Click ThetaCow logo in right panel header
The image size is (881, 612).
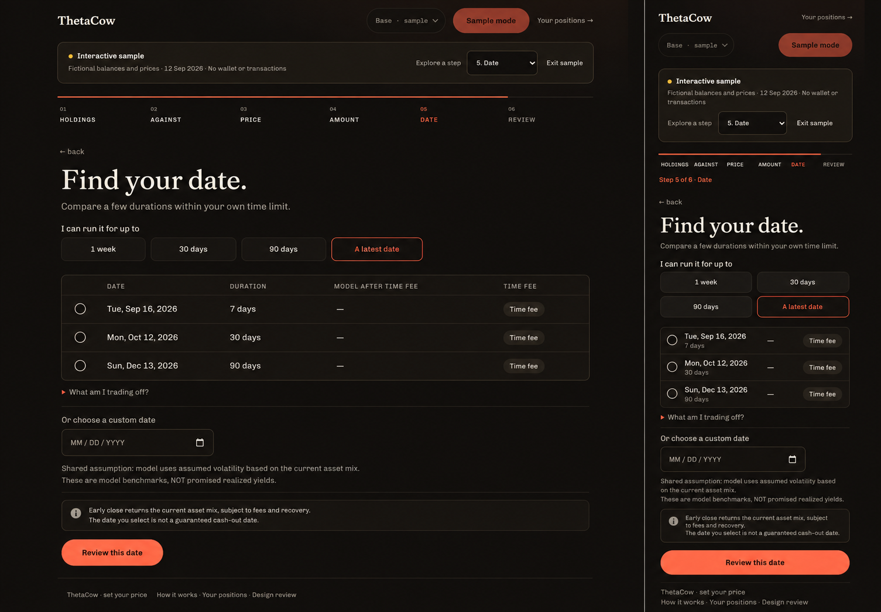click(x=685, y=18)
